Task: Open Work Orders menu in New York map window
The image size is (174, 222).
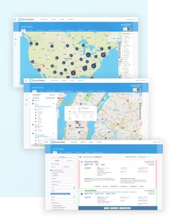Action: 54,80
